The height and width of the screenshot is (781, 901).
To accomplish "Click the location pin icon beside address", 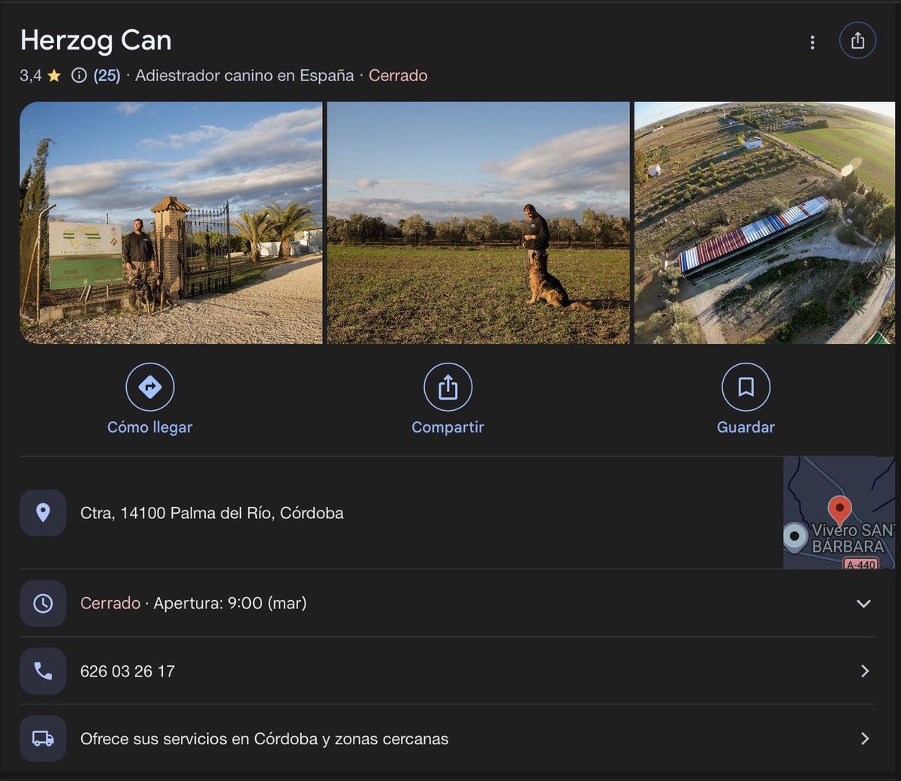I will 43,513.
